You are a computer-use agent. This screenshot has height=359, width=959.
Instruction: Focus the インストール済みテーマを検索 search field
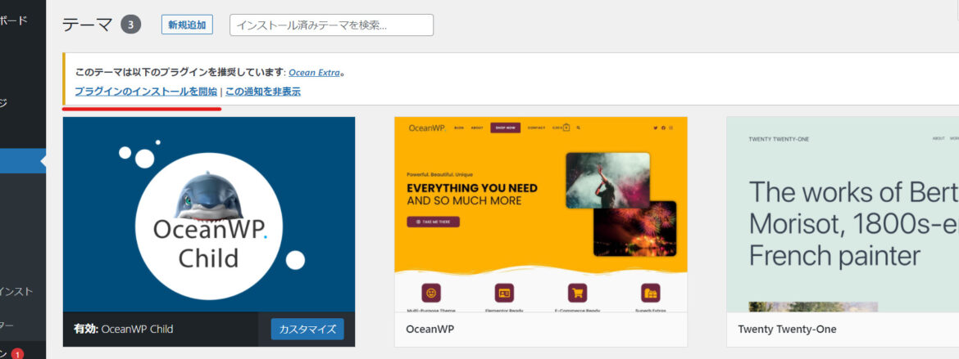coord(331,25)
